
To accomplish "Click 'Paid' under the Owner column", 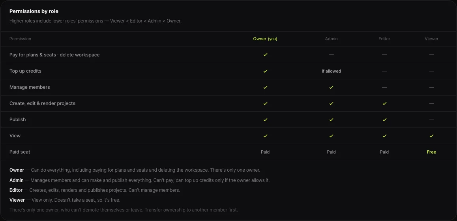I will coord(265,152).
